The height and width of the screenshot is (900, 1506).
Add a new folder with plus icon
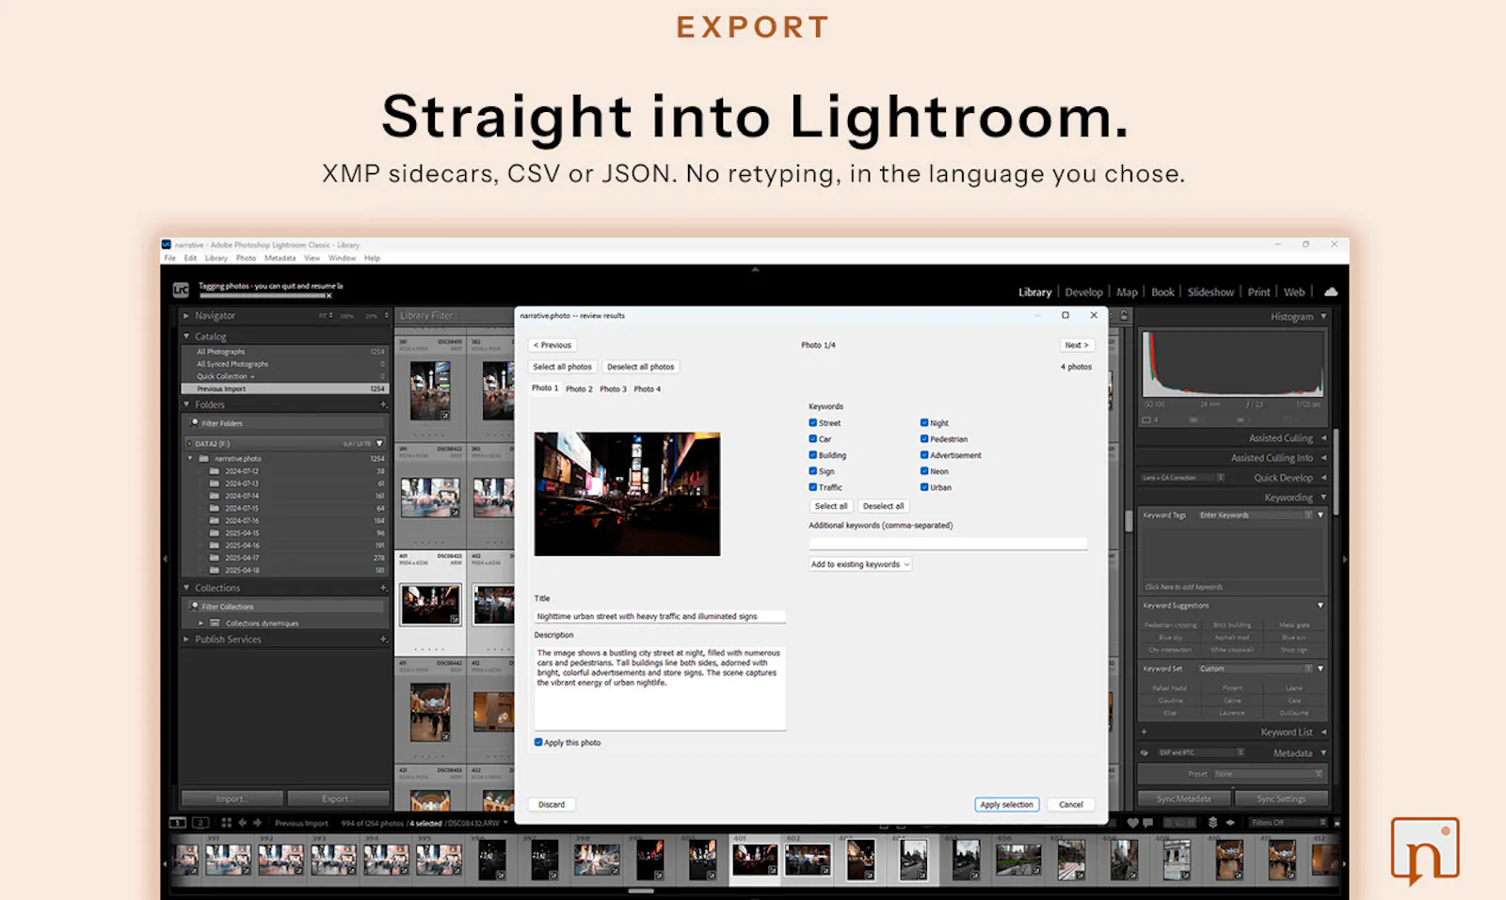[x=383, y=404]
